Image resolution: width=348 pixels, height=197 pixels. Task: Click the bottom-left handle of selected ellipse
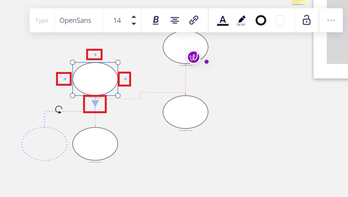[x=72, y=95]
